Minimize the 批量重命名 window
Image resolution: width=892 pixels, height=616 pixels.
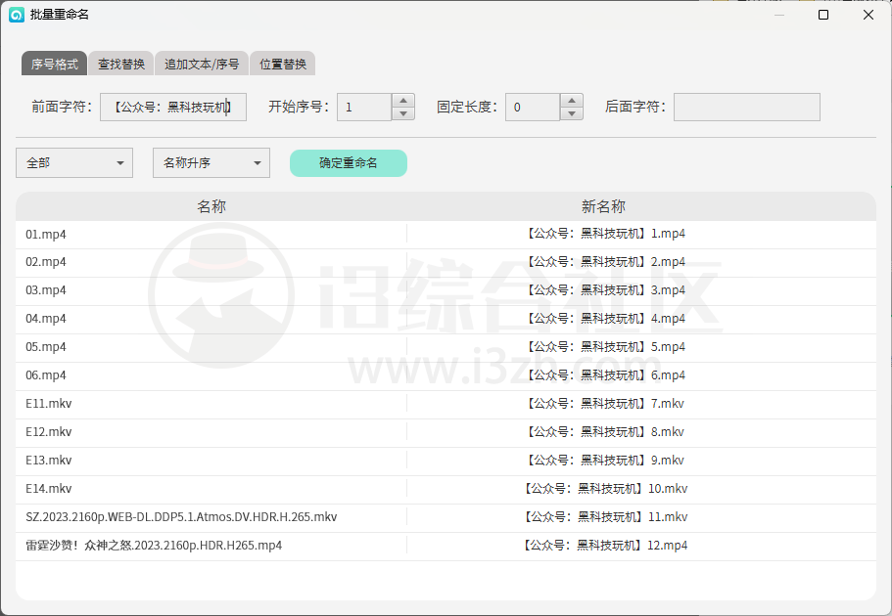tap(779, 15)
